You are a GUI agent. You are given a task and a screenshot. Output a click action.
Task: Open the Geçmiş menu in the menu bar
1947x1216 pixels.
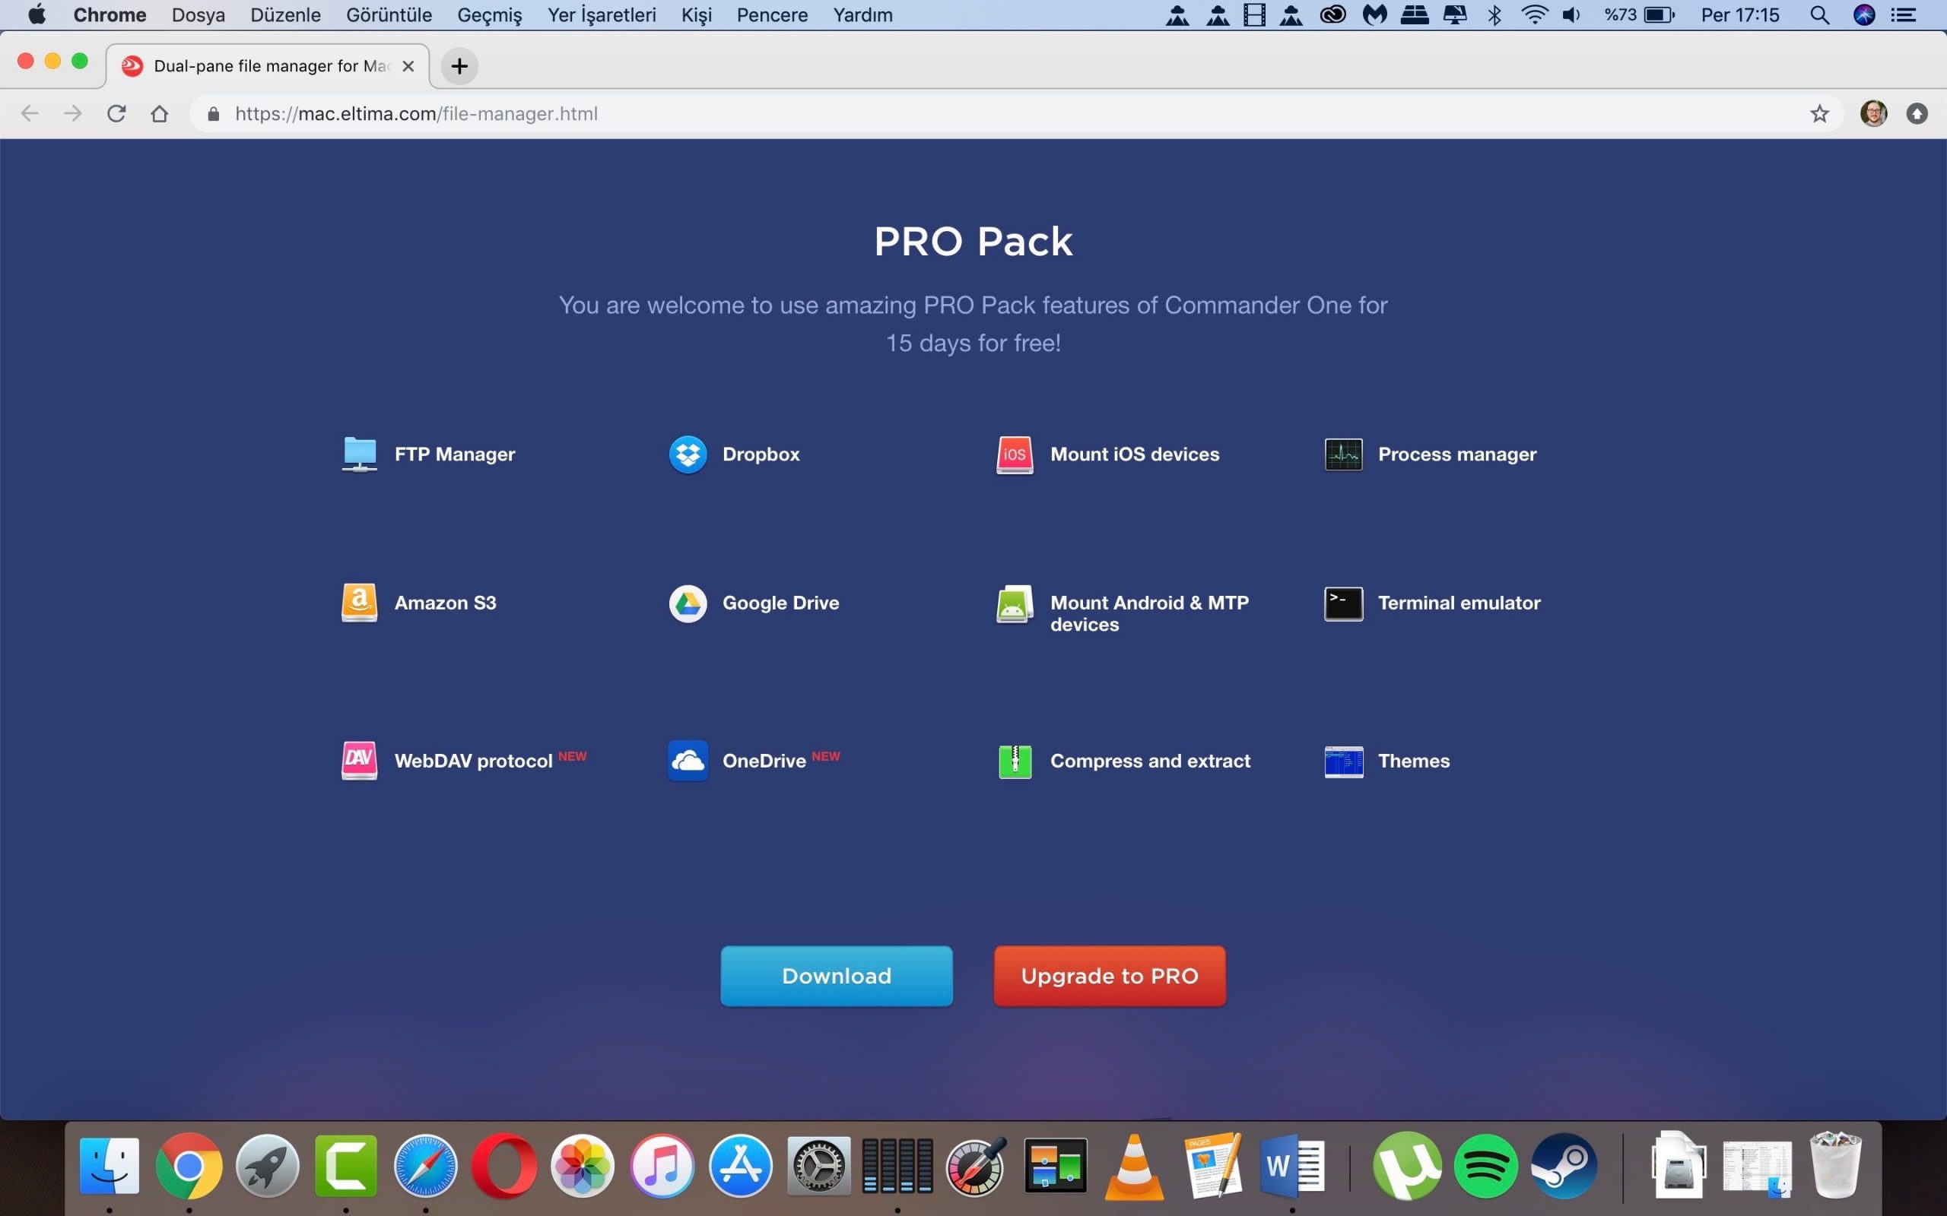click(x=489, y=15)
